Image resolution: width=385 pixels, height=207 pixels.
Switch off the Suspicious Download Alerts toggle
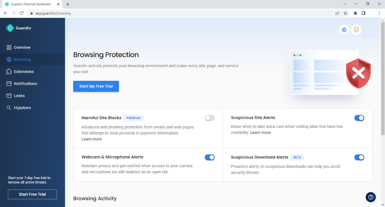(359, 157)
